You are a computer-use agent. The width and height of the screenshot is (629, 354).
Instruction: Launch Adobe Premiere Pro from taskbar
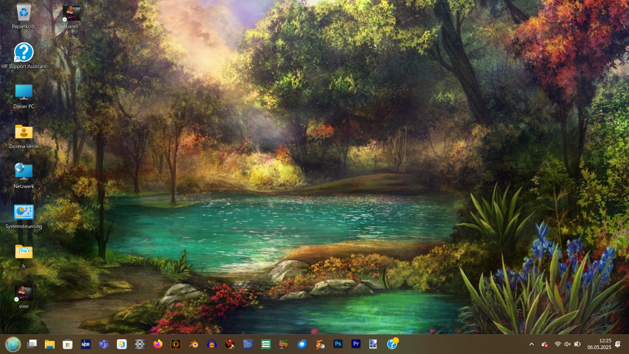point(356,344)
